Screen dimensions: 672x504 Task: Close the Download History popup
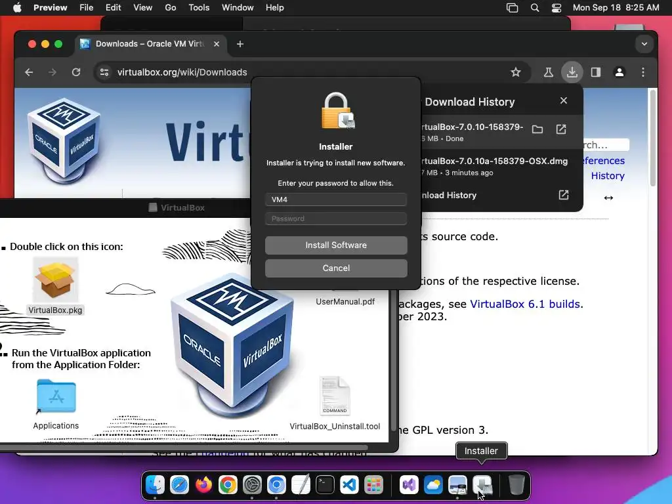pyautogui.click(x=564, y=100)
